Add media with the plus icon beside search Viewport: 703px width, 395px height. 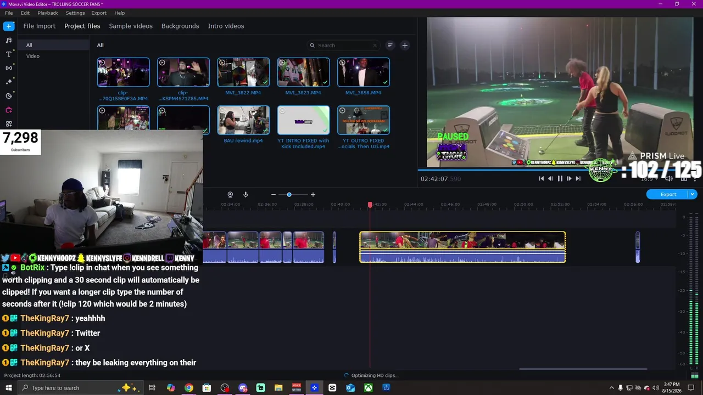[405, 46]
